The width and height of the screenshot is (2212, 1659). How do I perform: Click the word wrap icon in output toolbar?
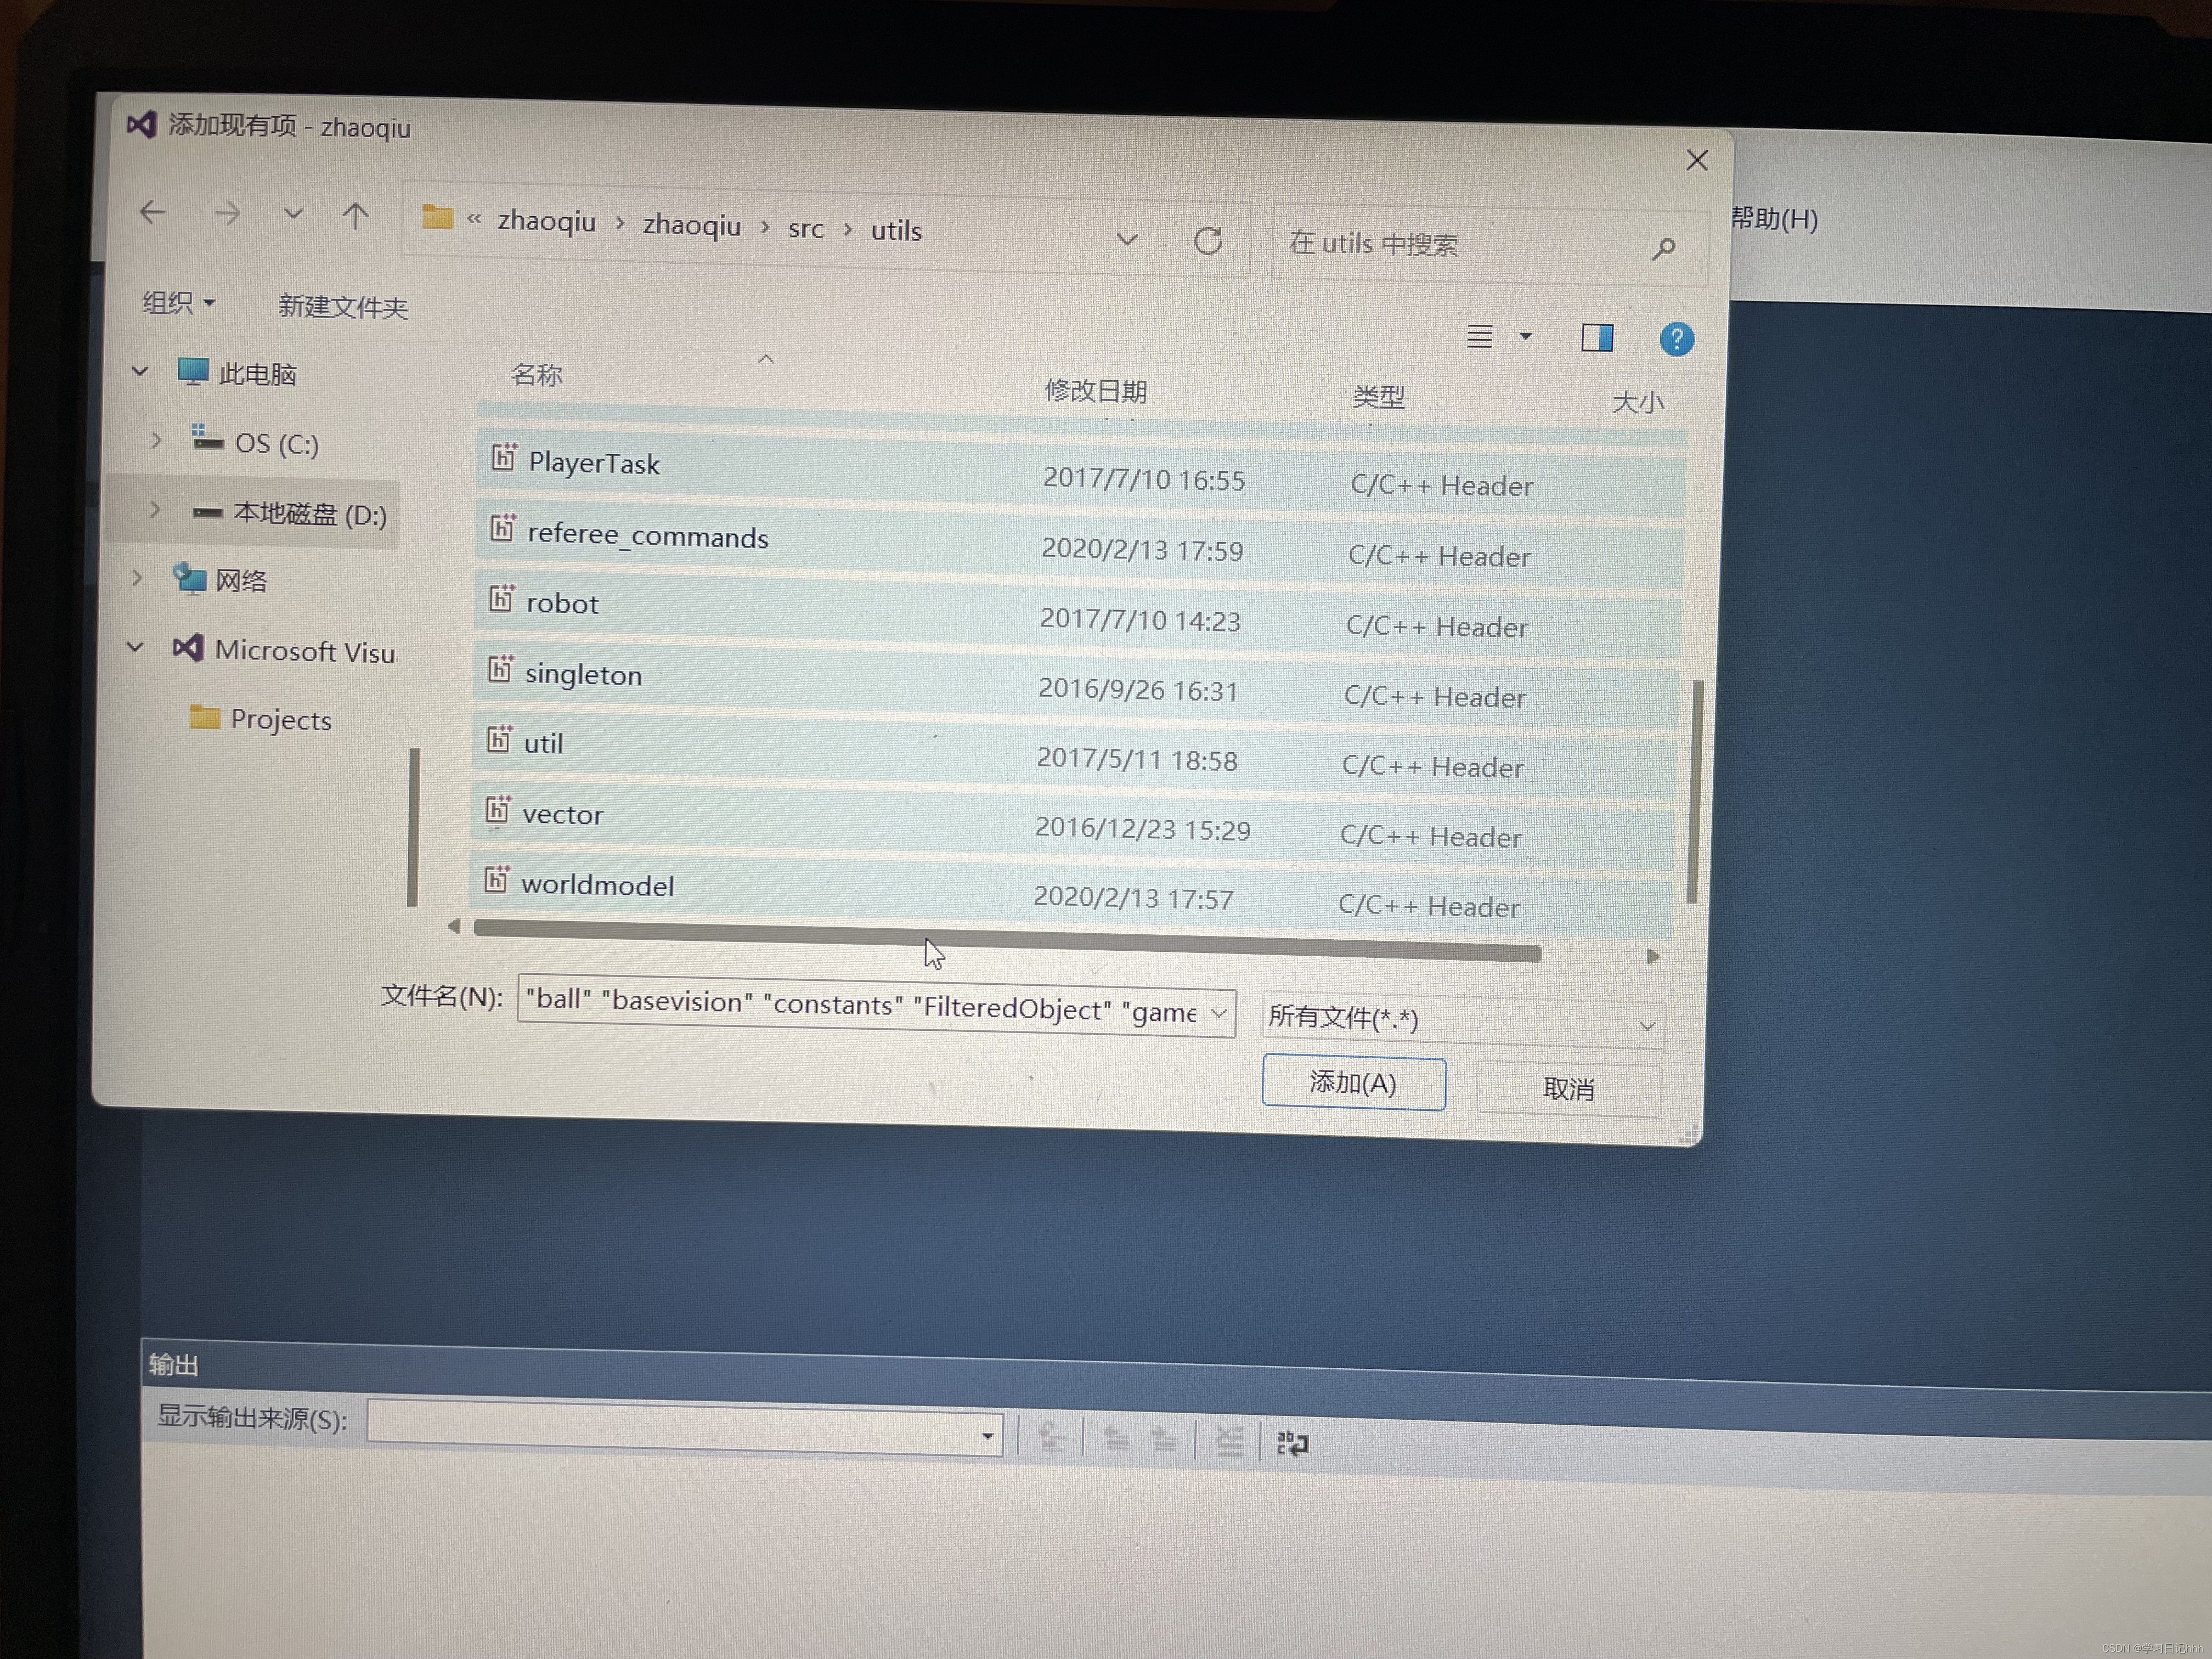tap(1292, 1443)
